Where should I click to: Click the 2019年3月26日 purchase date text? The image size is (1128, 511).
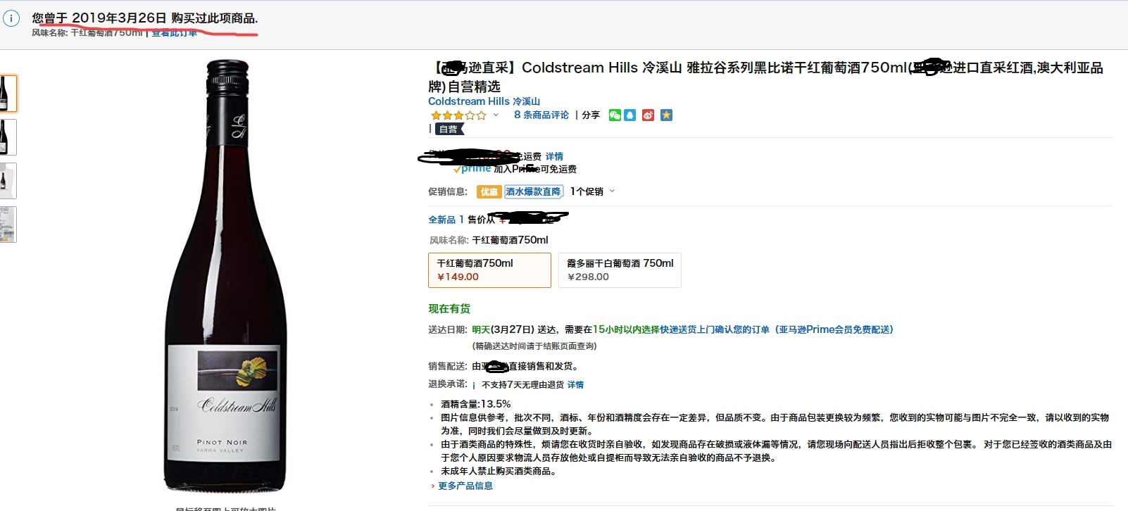[x=119, y=18]
